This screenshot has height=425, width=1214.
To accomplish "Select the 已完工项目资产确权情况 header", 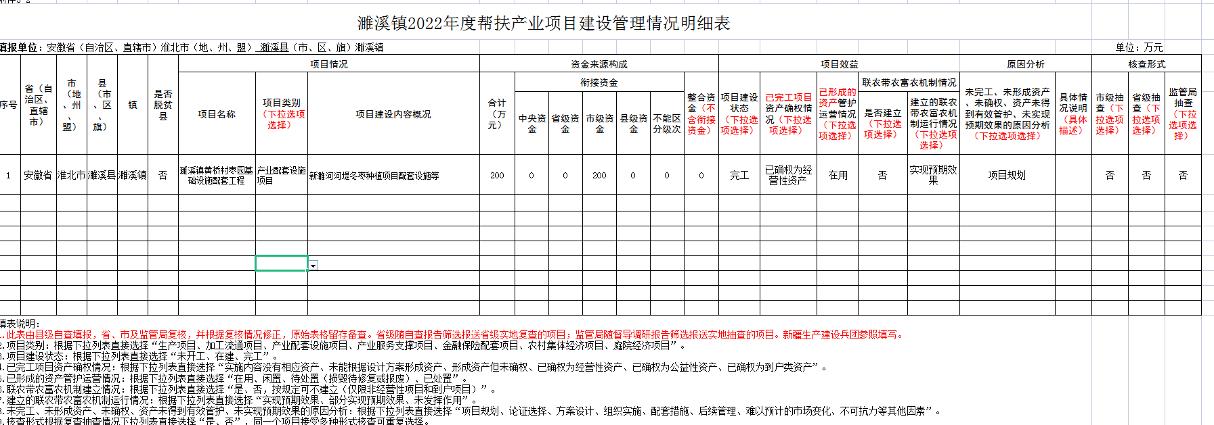I will pyautogui.click(x=789, y=114).
